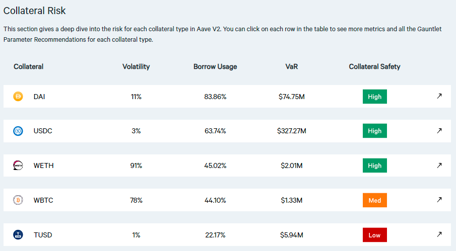The image size is (456, 251).
Task: Click WETH volatility value 91%
Action: (136, 165)
